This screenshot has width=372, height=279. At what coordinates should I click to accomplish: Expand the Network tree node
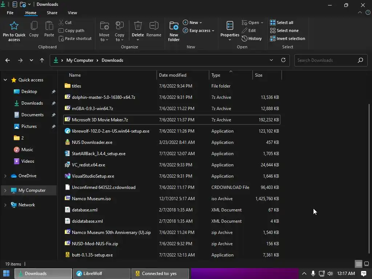[x=5, y=205]
